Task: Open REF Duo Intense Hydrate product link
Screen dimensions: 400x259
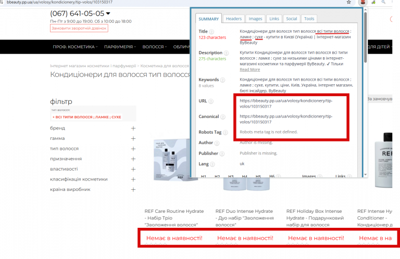Action: [244, 218]
